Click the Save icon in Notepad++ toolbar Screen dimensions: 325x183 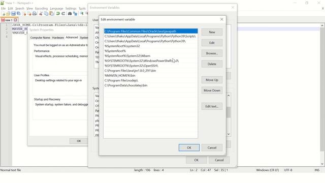click(13, 14)
